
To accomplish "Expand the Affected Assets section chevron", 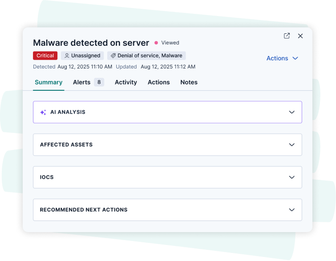I will [x=291, y=145].
